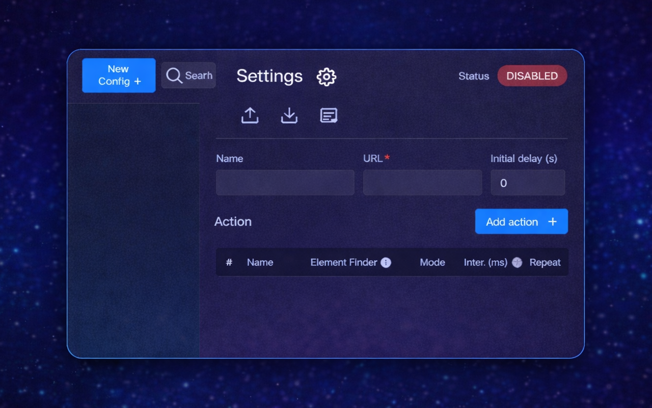Click the Mode column header

(432, 262)
